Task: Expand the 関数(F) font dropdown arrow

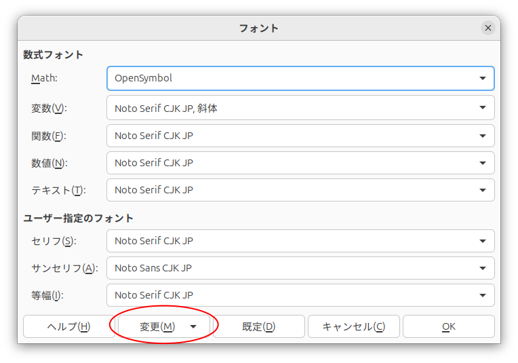Action: (482, 136)
